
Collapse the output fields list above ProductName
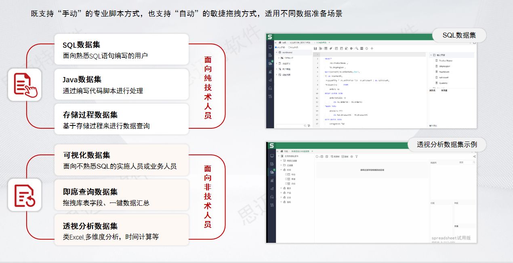point(431,55)
